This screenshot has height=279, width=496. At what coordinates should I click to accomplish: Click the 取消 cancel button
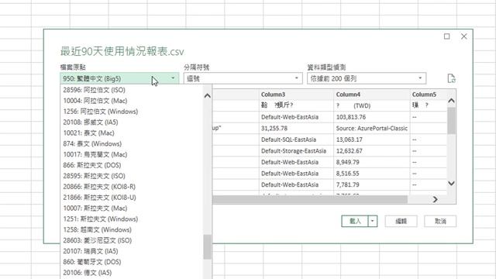pyautogui.click(x=440, y=221)
